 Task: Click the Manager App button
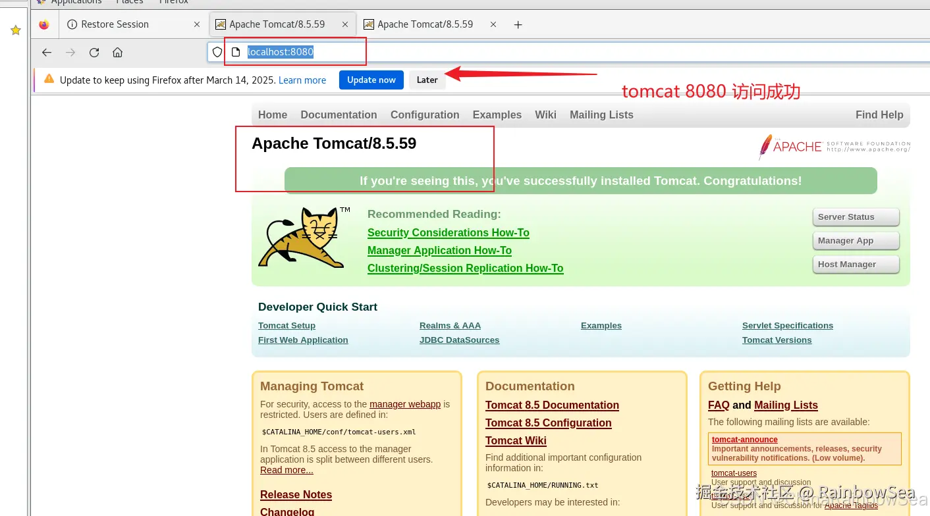pyautogui.click(x=856, y=241)
